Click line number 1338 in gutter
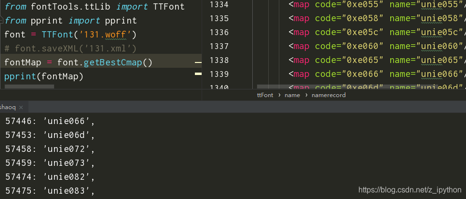Screen dimensions: 466x199 coord(219,60)
